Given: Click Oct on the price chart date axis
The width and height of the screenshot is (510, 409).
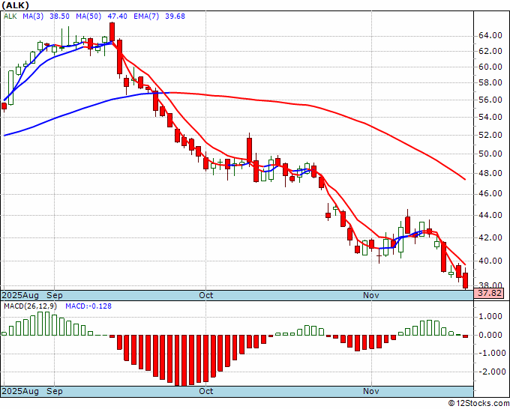Looking at the screenshot, I should pyautogui.click(x=206, y=295).
